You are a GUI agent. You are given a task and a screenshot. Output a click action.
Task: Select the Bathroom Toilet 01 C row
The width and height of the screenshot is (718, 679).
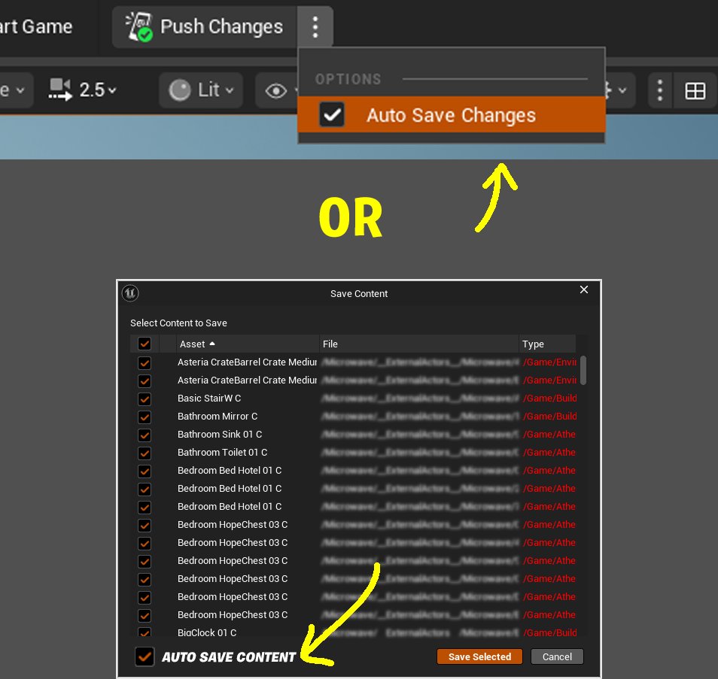[354, 453]
